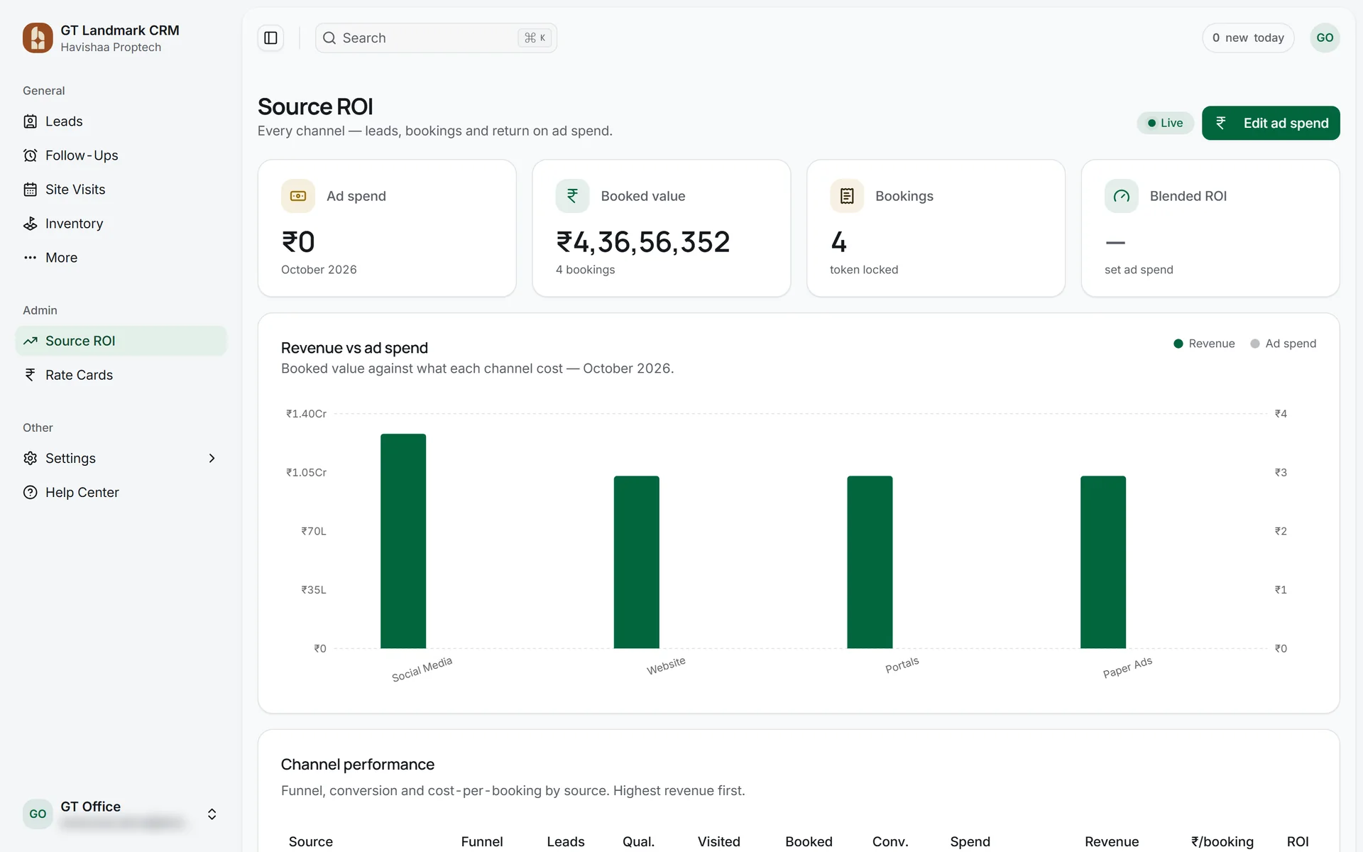Open the Rate Cards page

[x=121, y=375]
